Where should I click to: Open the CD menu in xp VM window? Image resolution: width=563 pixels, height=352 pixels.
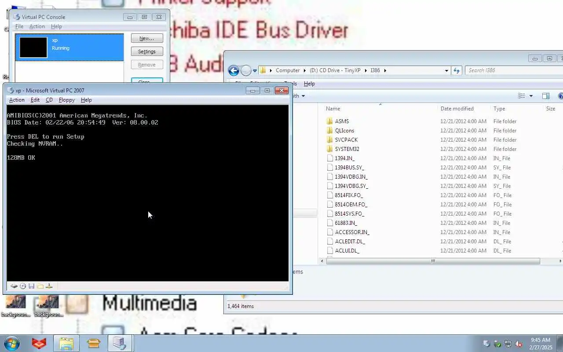49,100
